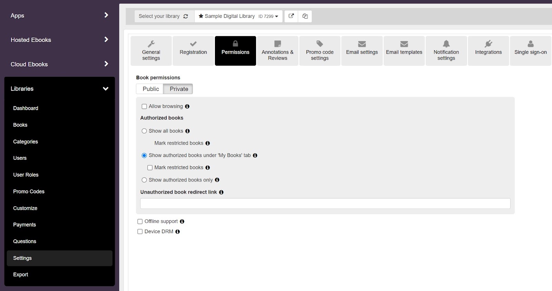This screenshot has height=291, width=552.
Task: Click info icon next to Allow browsing
Action: (x=187, y=106)
